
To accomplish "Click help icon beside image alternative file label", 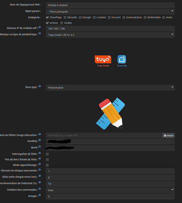I will pos(40,134).
